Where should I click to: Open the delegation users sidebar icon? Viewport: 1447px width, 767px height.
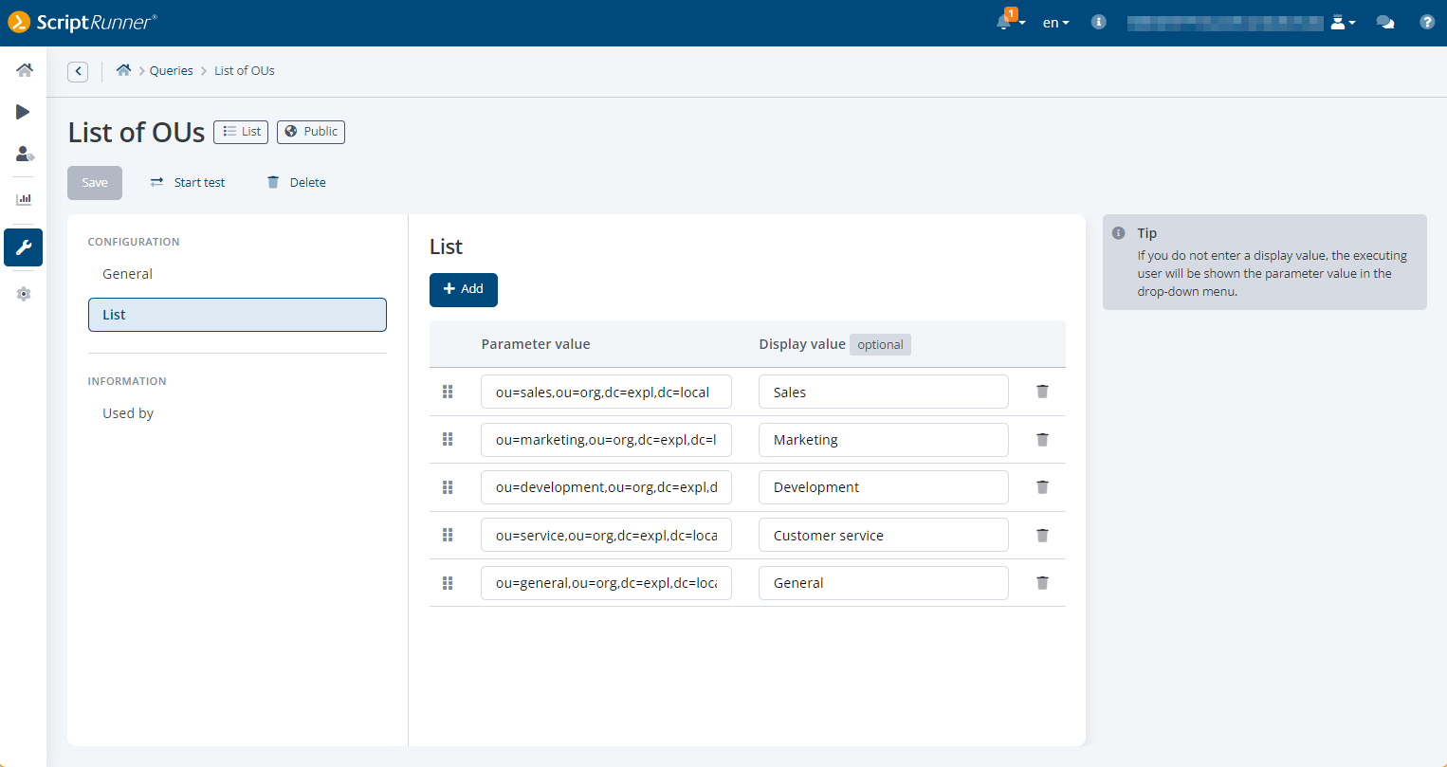(x=25, y=154)
